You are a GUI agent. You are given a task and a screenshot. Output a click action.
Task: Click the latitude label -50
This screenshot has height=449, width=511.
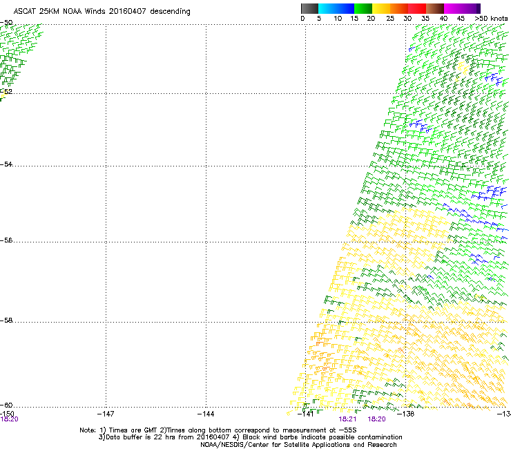point(6,23)
